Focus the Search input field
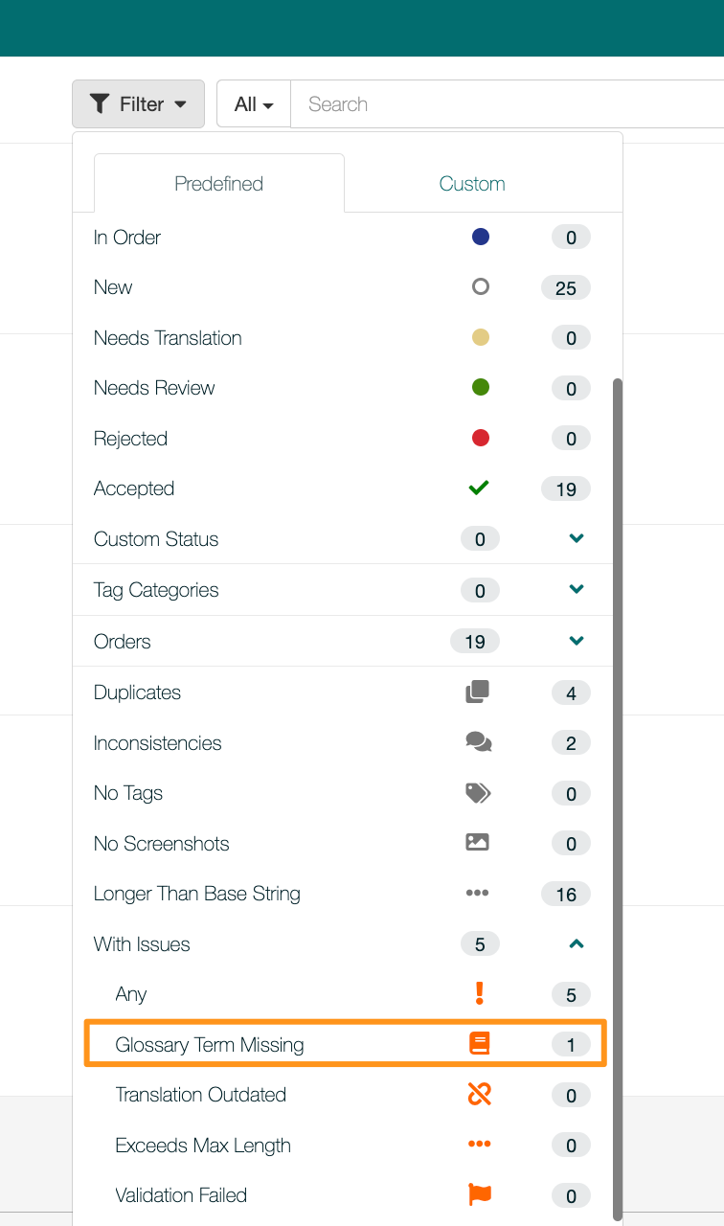Screen dimensions: 724x1226 pos(508,103)
